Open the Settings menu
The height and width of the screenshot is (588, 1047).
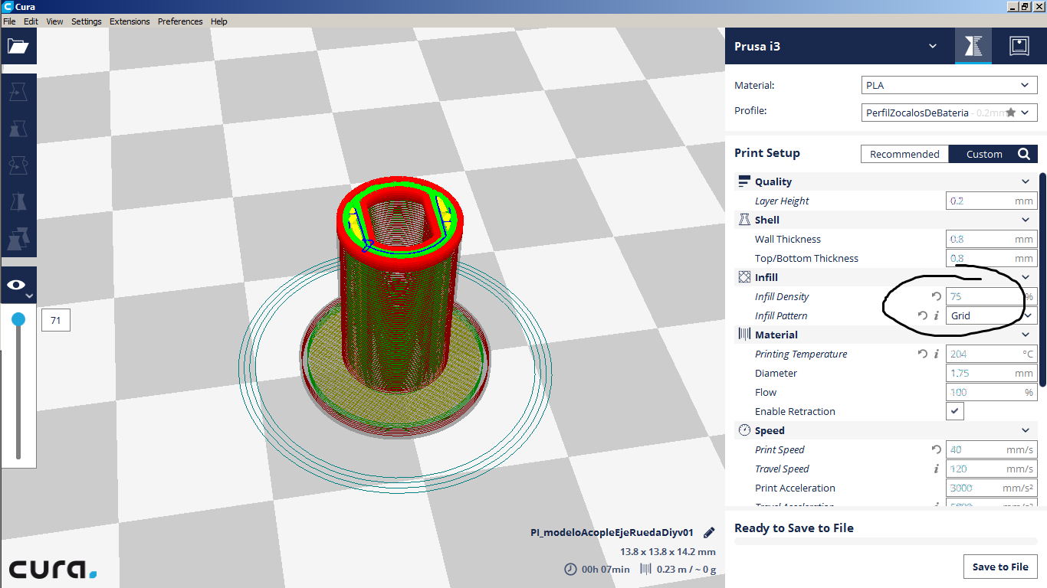(x=87, y=21)
